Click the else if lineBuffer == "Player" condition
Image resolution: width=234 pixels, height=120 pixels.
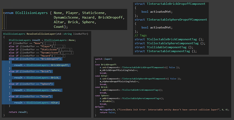pos(30,47)
